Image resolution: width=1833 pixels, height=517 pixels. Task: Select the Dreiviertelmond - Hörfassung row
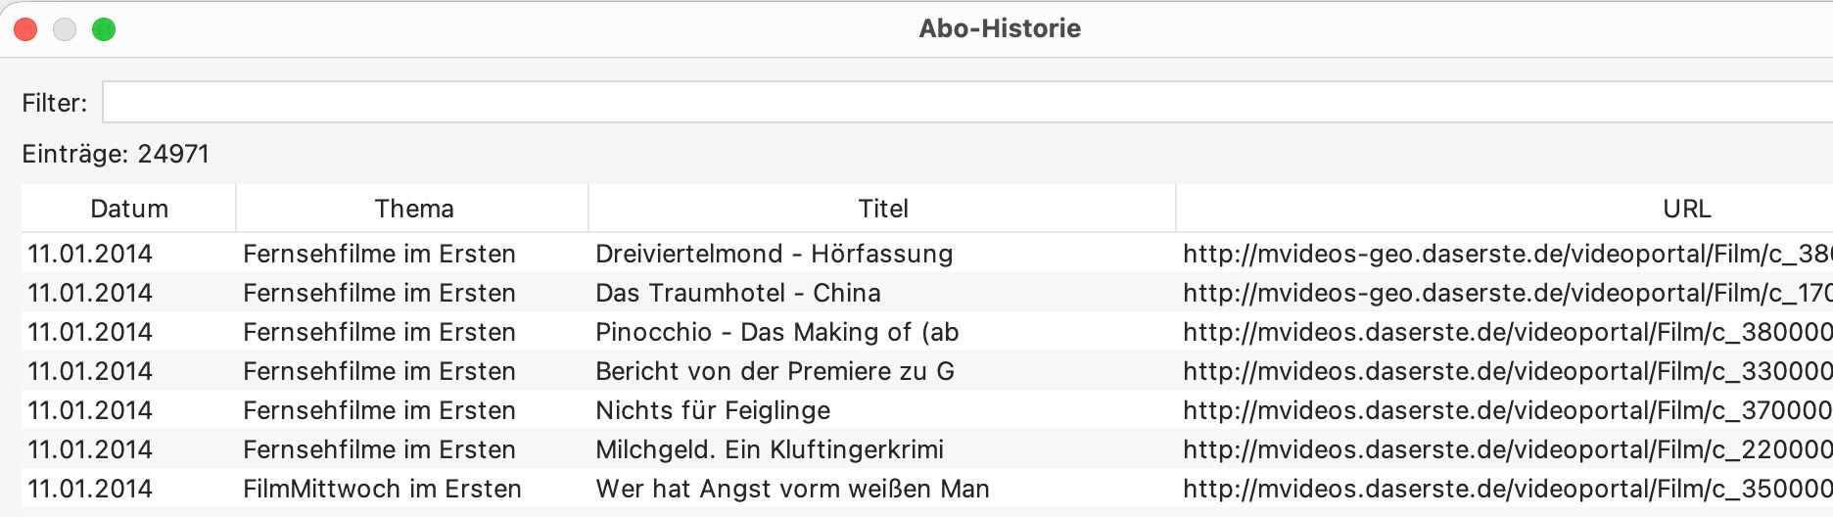pyautogui.click(x=774, y=254)
